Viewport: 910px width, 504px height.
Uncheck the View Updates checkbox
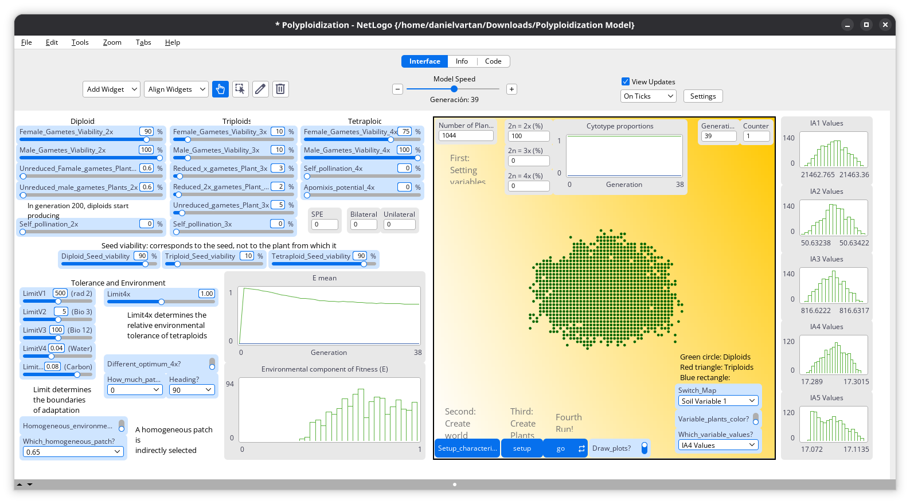click(626, 81)
